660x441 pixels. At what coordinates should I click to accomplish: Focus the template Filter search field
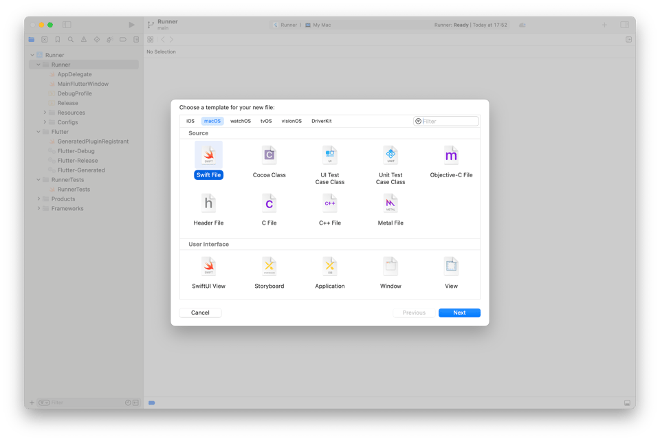pyautogui.click(x=449, y=122)
